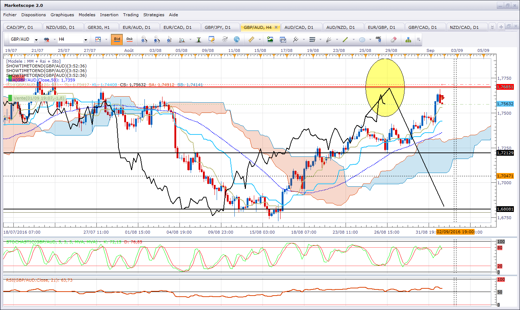Image resolution: width=520 pixels, height=310 pixels.
Task: Open the GBP/AUD symbol dropdown
Action: (36, 40)
